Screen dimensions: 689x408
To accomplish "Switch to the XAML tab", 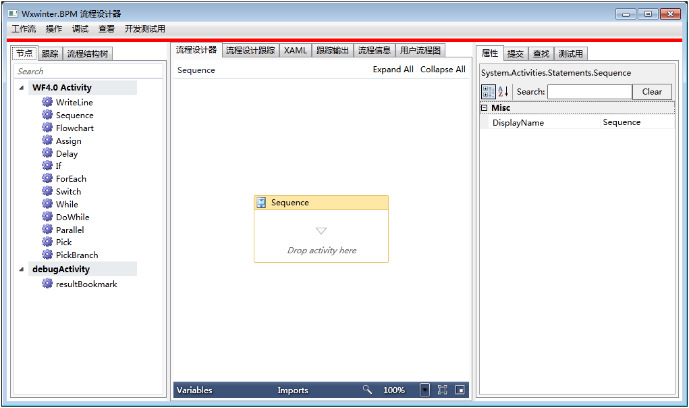I will click(296, 51).
